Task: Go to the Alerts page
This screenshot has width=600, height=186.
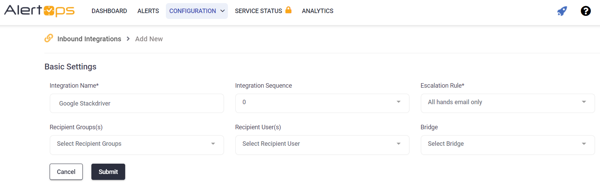Action: point(148,11)
